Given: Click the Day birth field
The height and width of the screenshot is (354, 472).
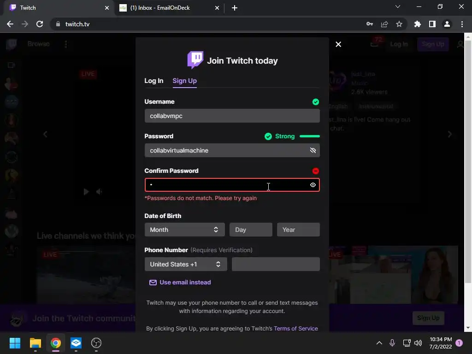Looking at the screenshot, I should click(x=251, y=230).
